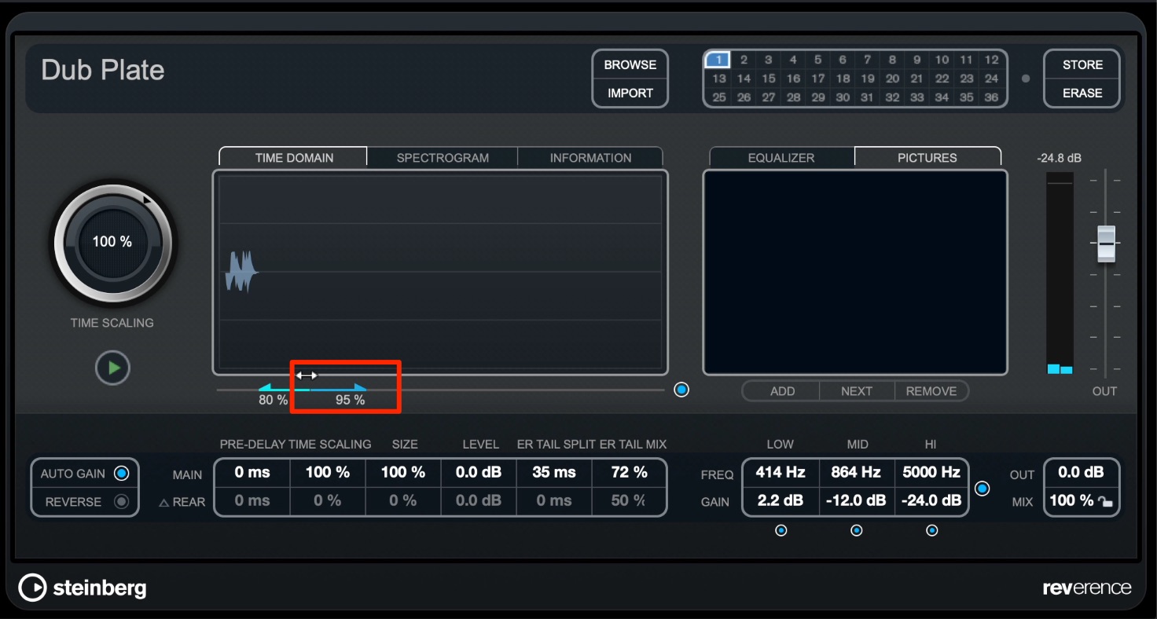Switch to the Spectrogram tab
The width and height of the screenshot is (1157, 619).
(443, 158)
